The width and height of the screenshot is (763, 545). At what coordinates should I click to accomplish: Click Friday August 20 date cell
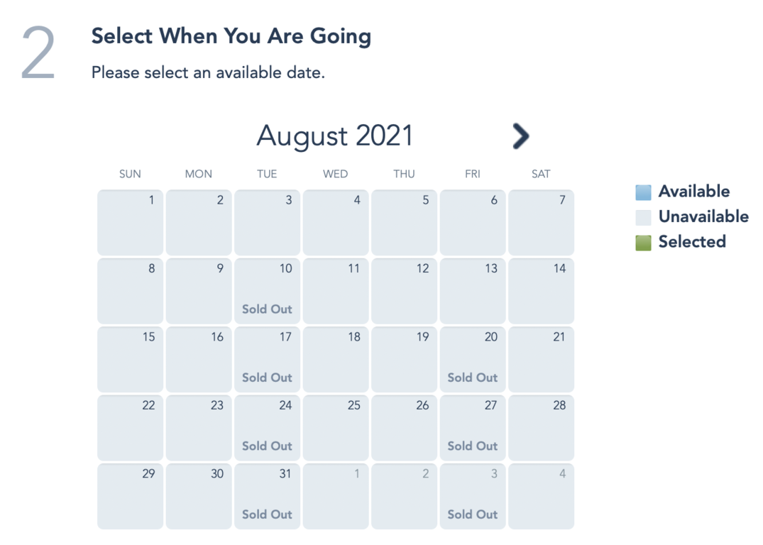pos(473,359)
